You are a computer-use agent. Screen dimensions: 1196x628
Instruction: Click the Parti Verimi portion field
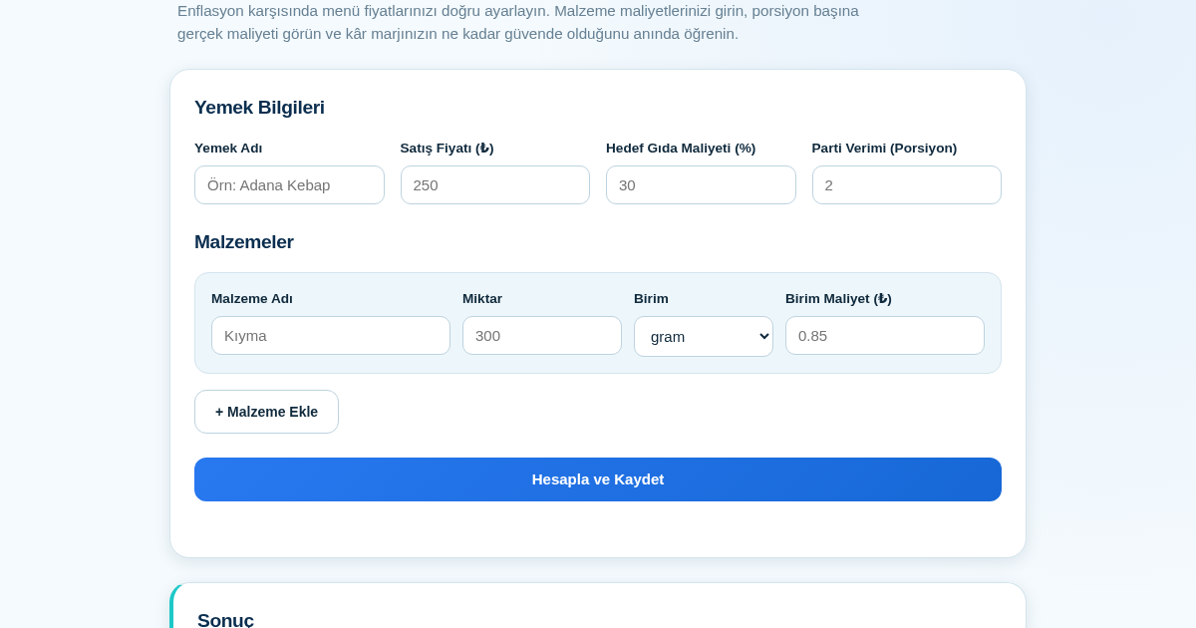pyautogui.click(x=907, y=184)
